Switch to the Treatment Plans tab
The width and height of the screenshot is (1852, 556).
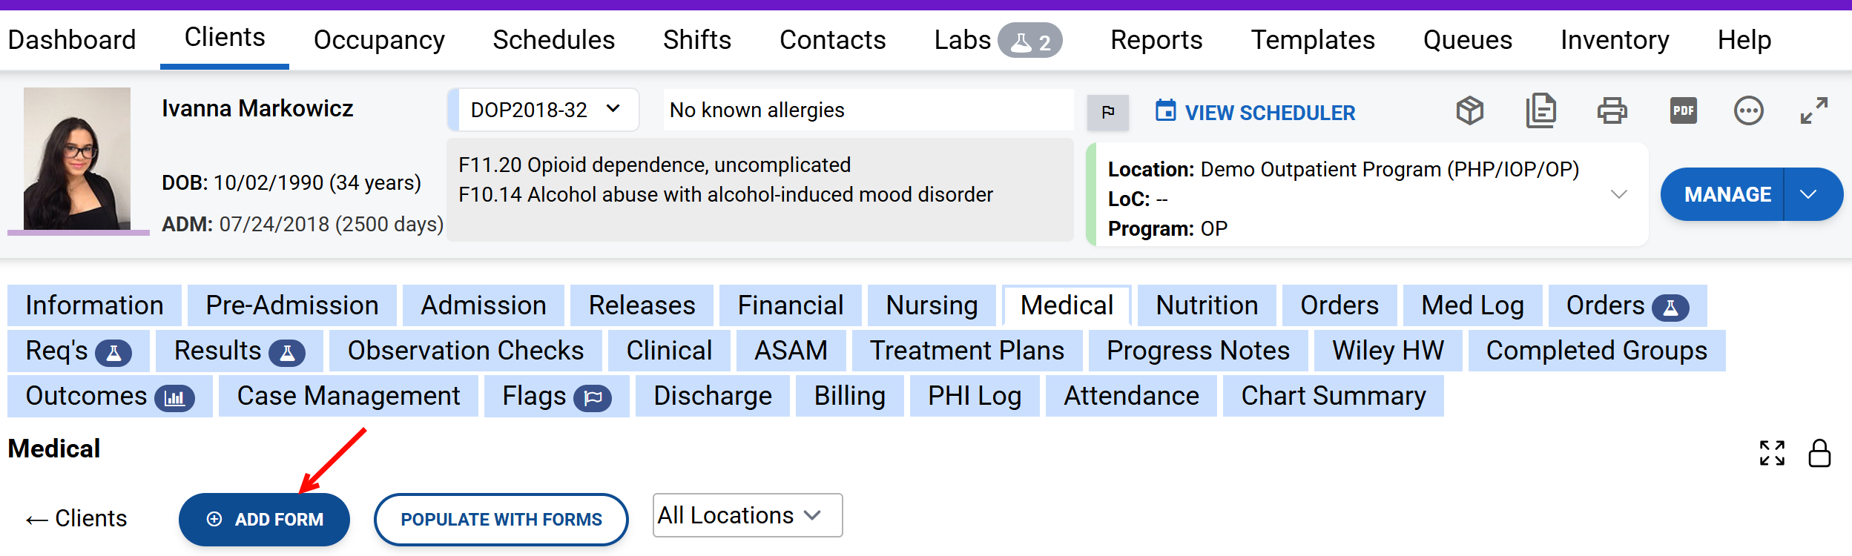(966, 351)
